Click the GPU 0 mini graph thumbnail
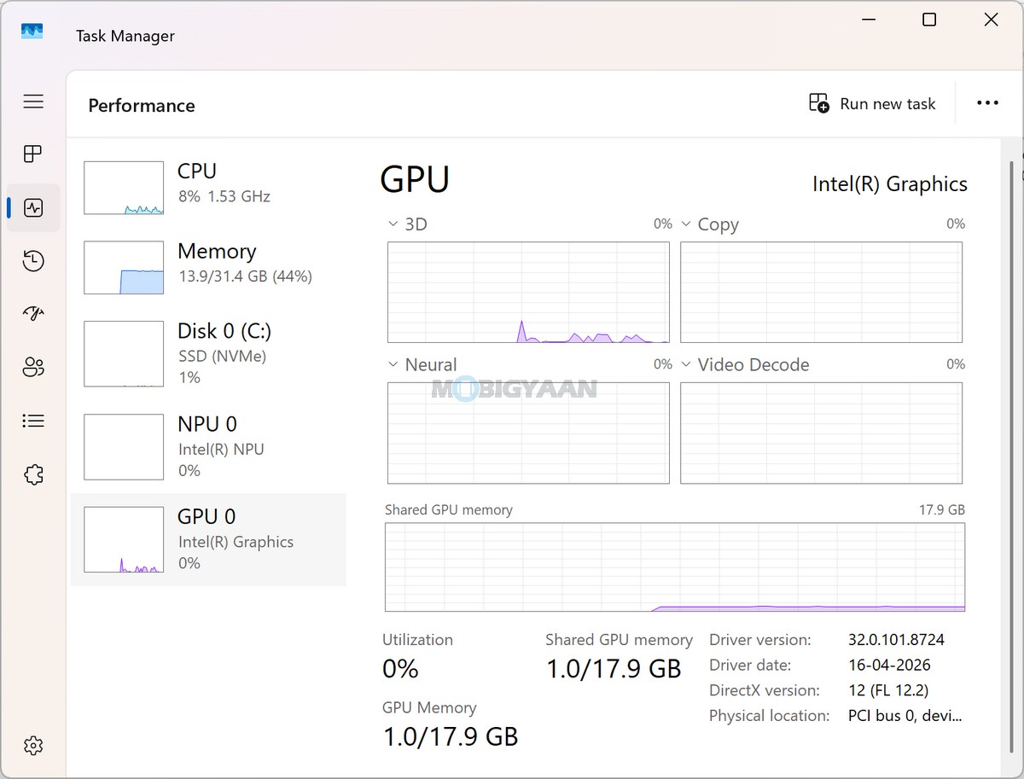Viewport: 1024px width, 779px height. pos(124,539)
